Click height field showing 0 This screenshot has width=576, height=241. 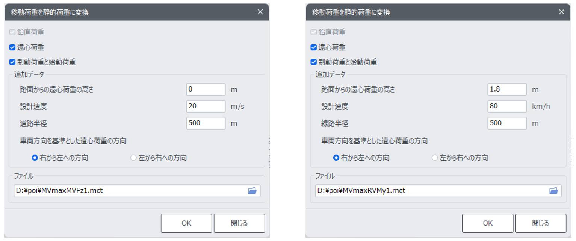[206, 90]
